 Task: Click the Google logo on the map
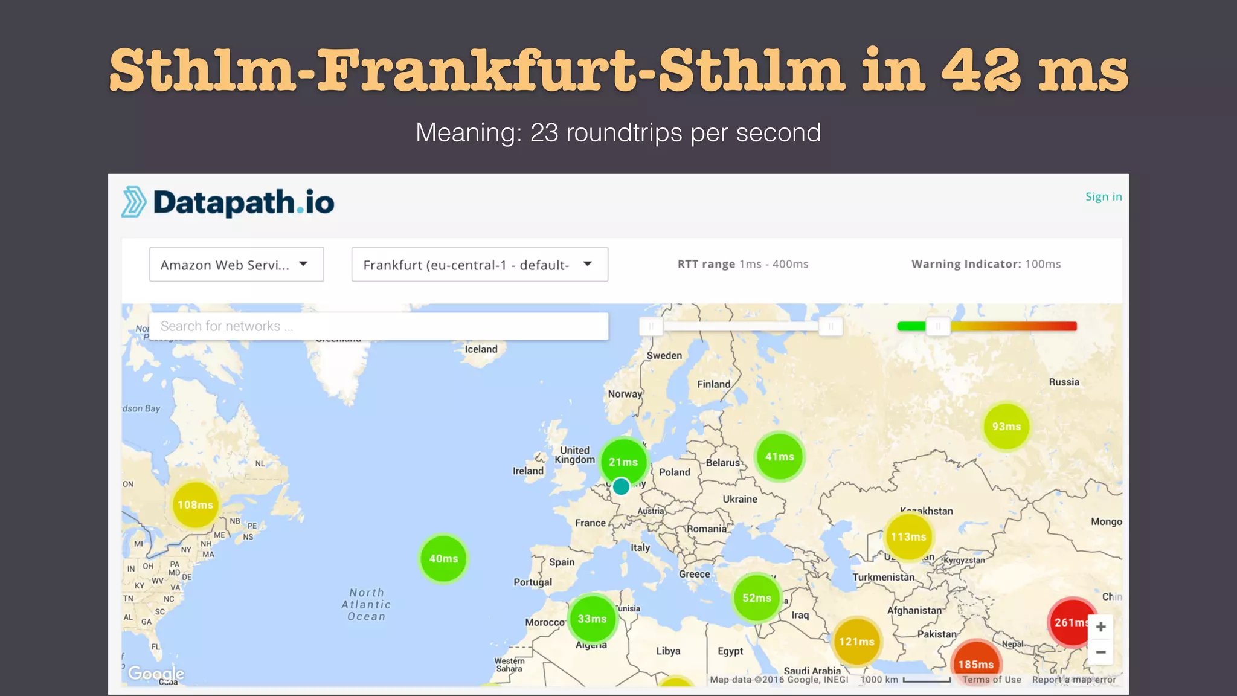(x=156, y=674)
